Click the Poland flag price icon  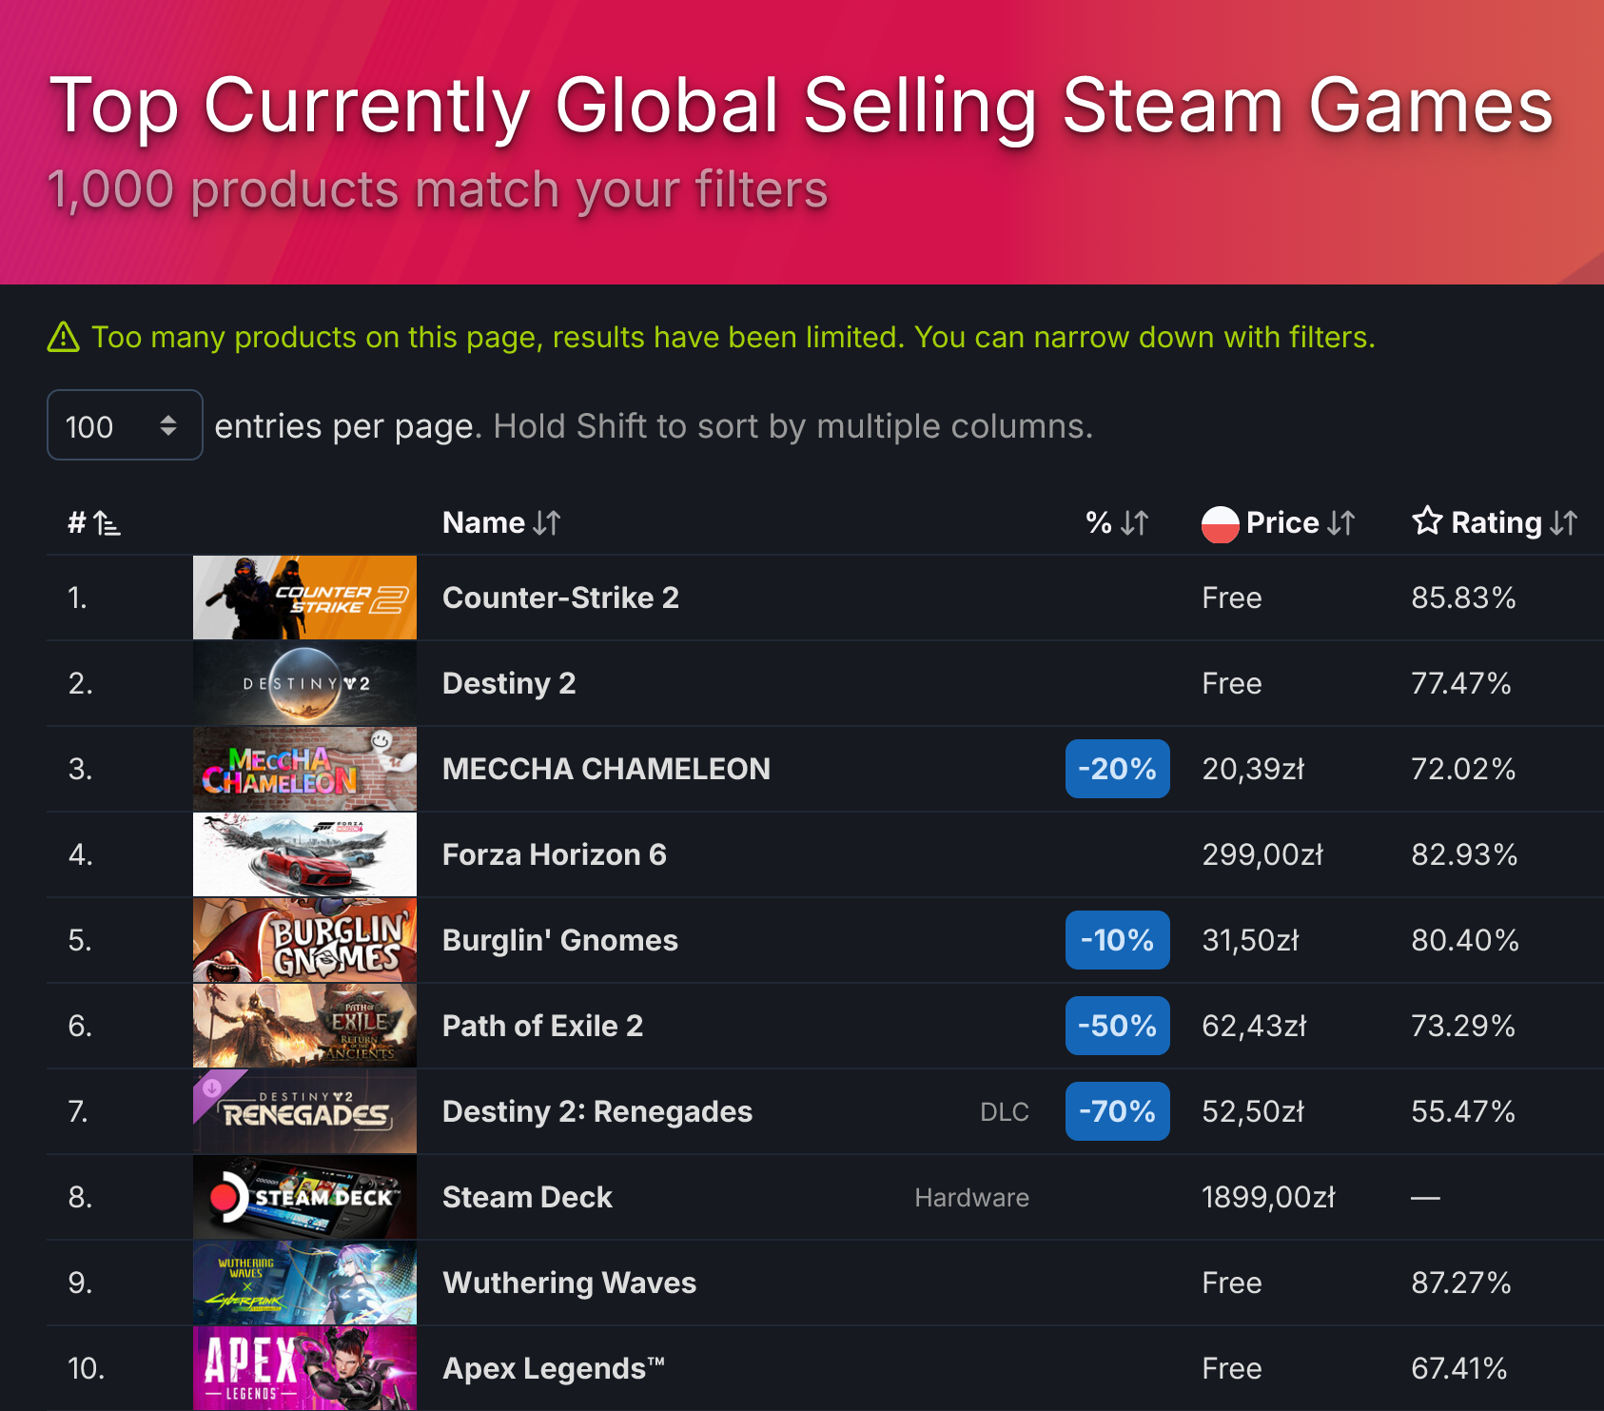pyautogui.click(x=1220, y=523)
